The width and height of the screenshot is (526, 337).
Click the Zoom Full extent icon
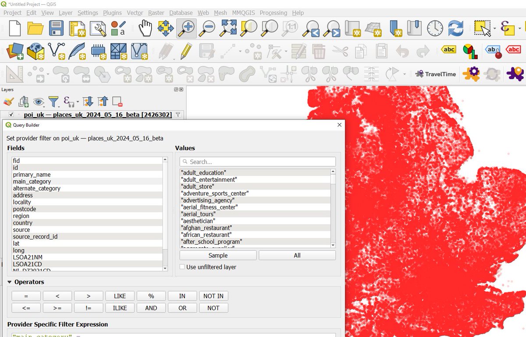tap(228, 28)
